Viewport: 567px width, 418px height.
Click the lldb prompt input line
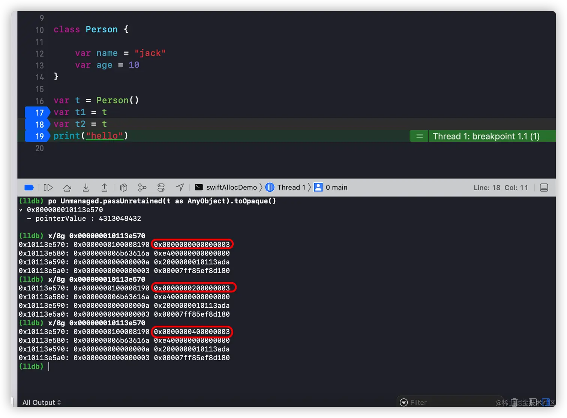[x=286, y=367]
